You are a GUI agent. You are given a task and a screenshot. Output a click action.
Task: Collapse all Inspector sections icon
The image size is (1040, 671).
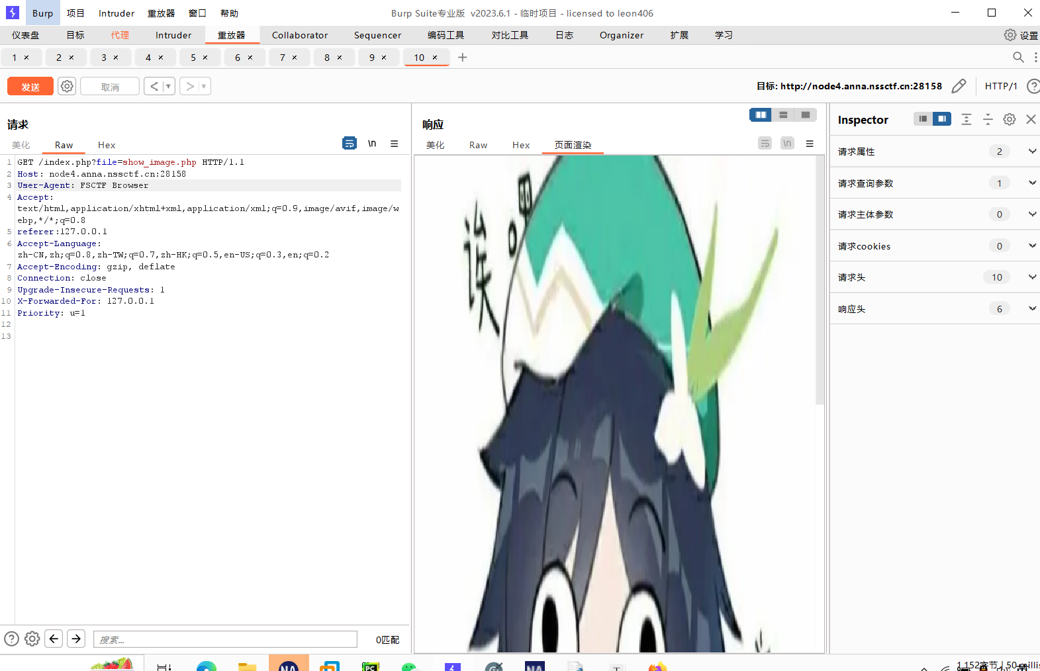click(988, 119)
